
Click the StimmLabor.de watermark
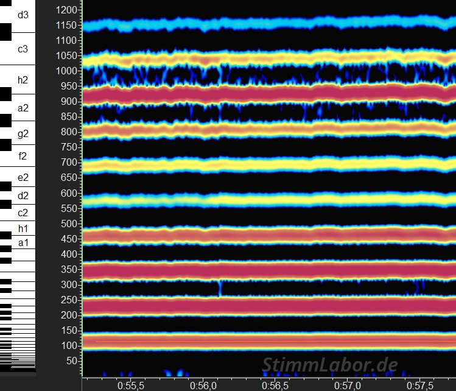click(330, 365)
